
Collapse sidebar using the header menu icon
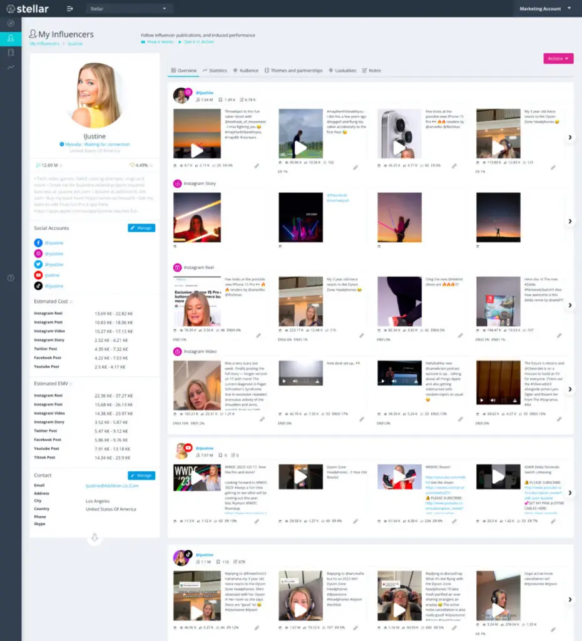click(x=69, y=9)
